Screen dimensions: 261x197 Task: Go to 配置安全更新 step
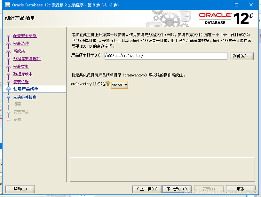click(x=25, y=36)
